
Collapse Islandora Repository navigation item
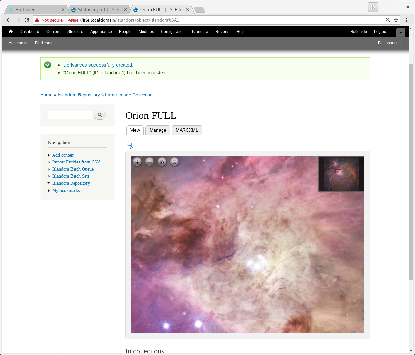click(49, 183)
